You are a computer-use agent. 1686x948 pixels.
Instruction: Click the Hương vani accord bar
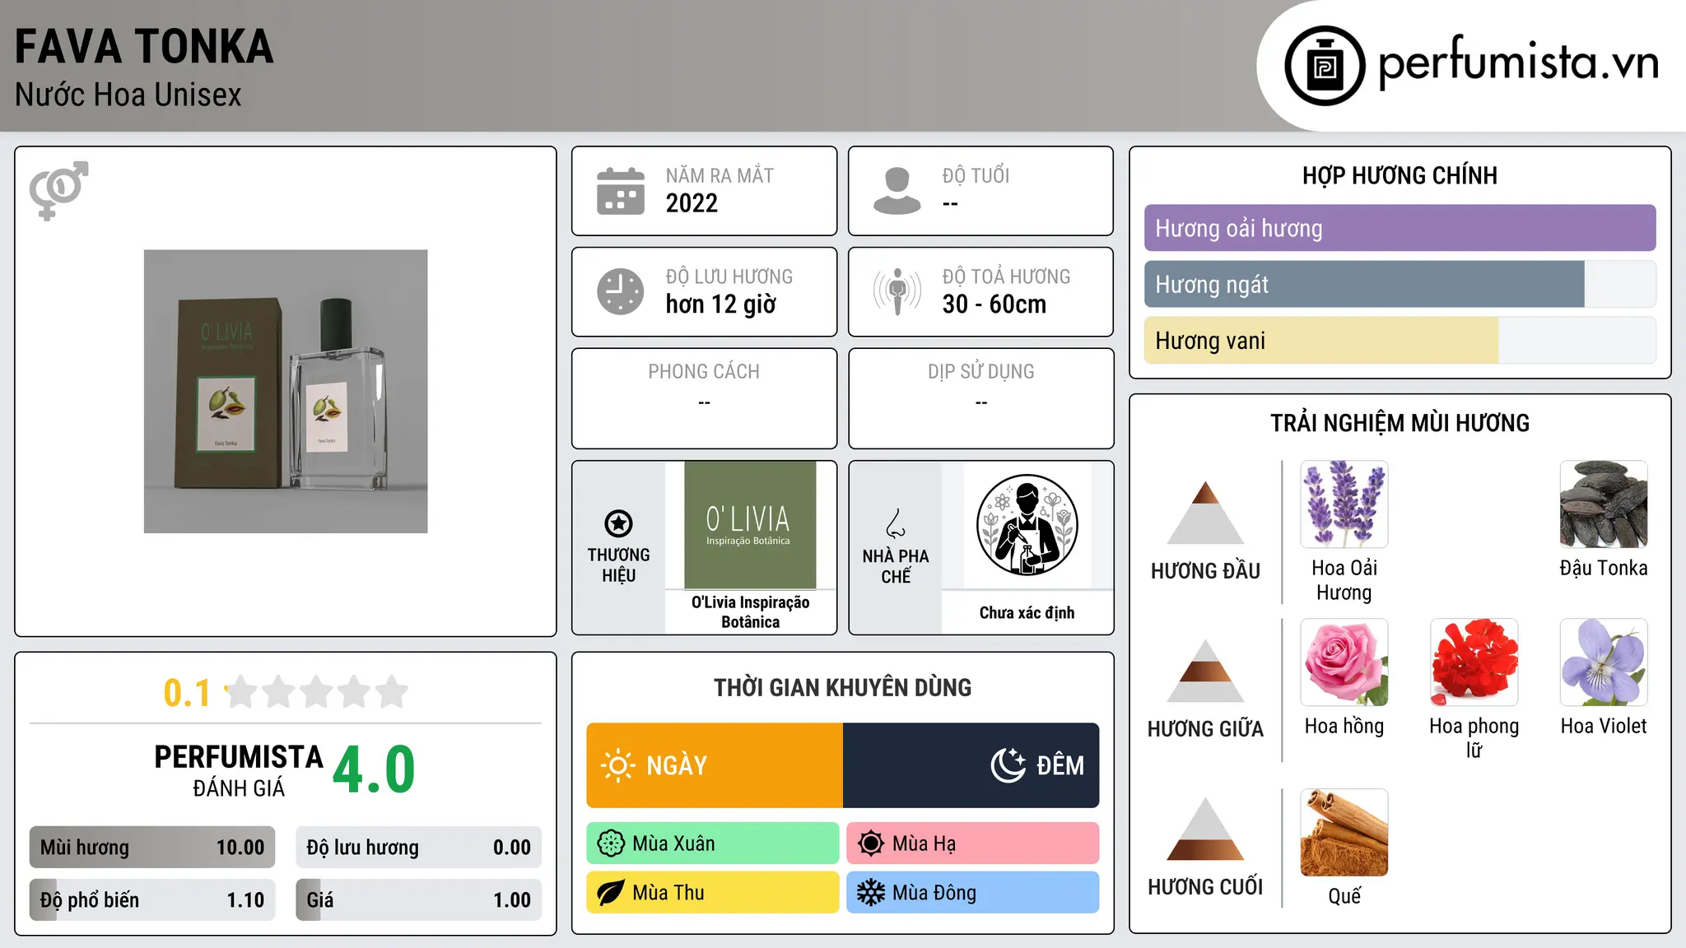pos(1400,341)
